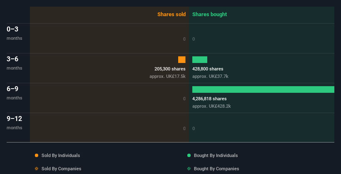Click the zero bought value in 0–3 months row
Screen dimensions: 341x174
[x=194, y=39]
